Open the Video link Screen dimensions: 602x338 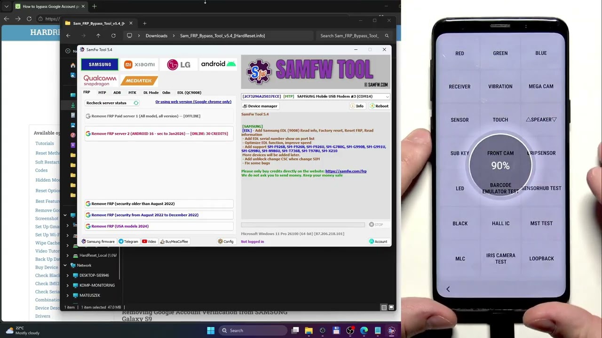coord(149,242)
